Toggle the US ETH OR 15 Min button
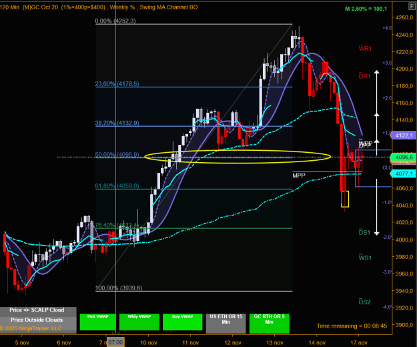The height and width of the screenshot is (347, 417). point(226,324)
